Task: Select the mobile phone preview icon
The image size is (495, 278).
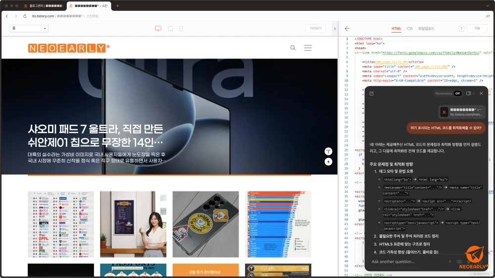Action: pyautogui.click(x=181, y=28)
